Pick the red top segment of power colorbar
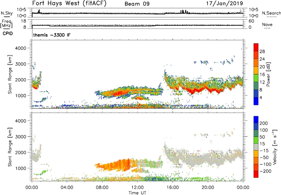Viewport: 281px width, 195px height. pos(256,47)
